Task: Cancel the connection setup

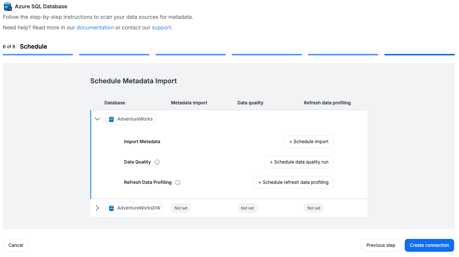Action: [x=16, y=245]
